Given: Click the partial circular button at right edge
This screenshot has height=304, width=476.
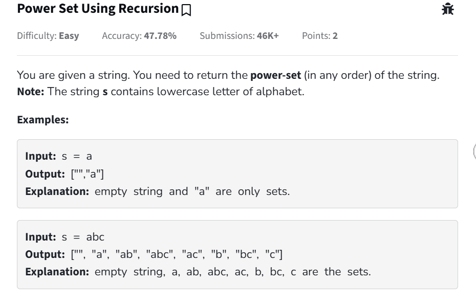Looking at the screenshot, I should pos(473,151).
